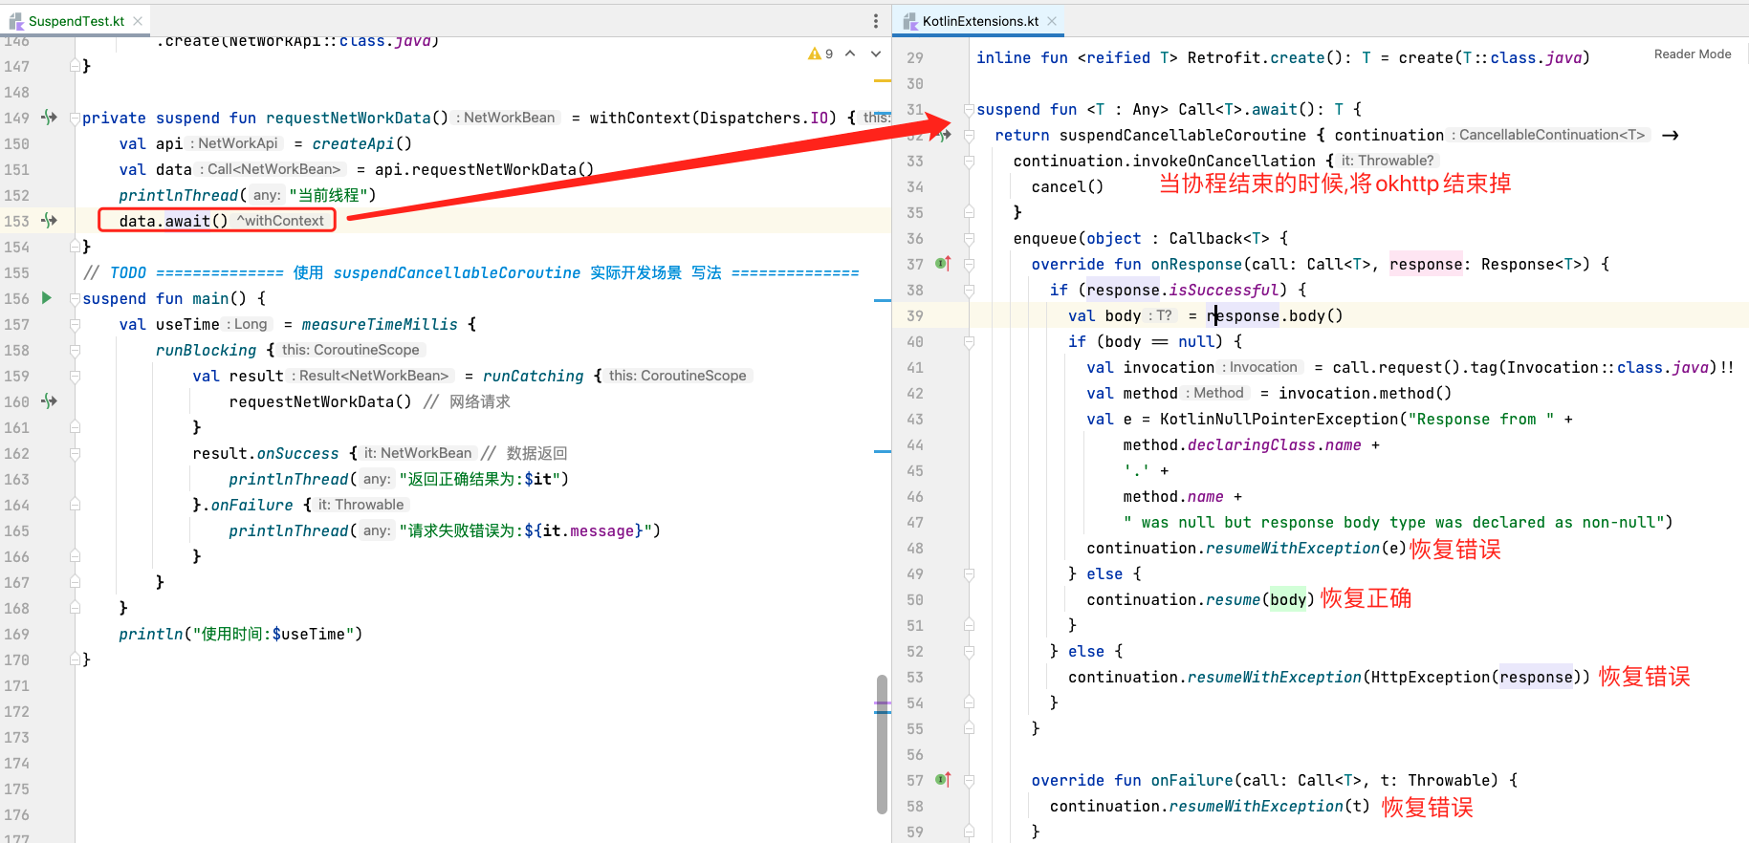This screenshot has width=1749, height=843.
Task: Click the 'it: Throwable?' inlay hint on line 33
Action: coord(1387,161)
